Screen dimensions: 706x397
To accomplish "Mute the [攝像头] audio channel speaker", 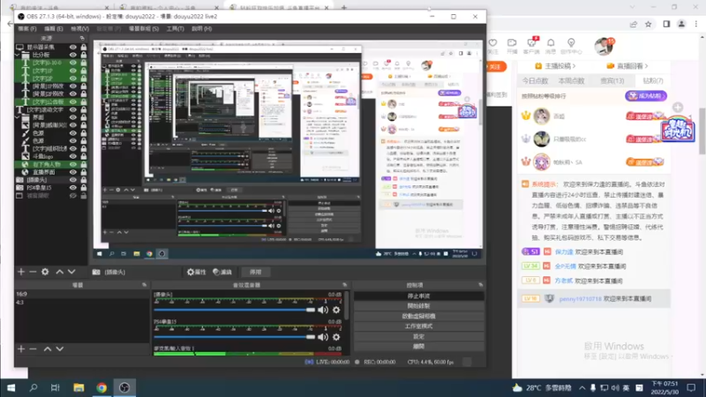I will click(x=323, y=310).
